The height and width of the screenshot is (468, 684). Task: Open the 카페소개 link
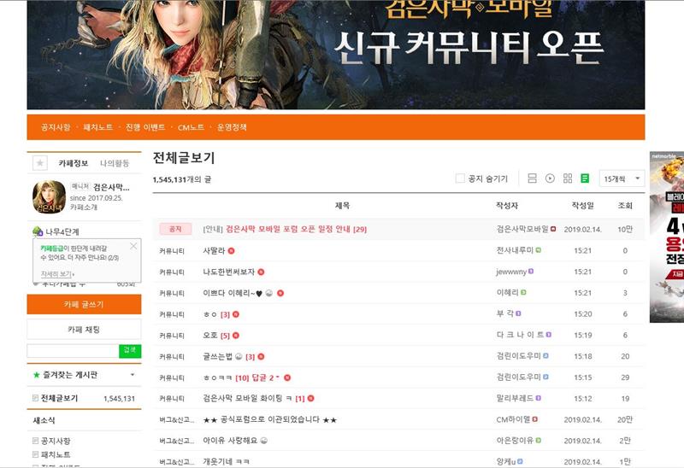click(83, 207)
